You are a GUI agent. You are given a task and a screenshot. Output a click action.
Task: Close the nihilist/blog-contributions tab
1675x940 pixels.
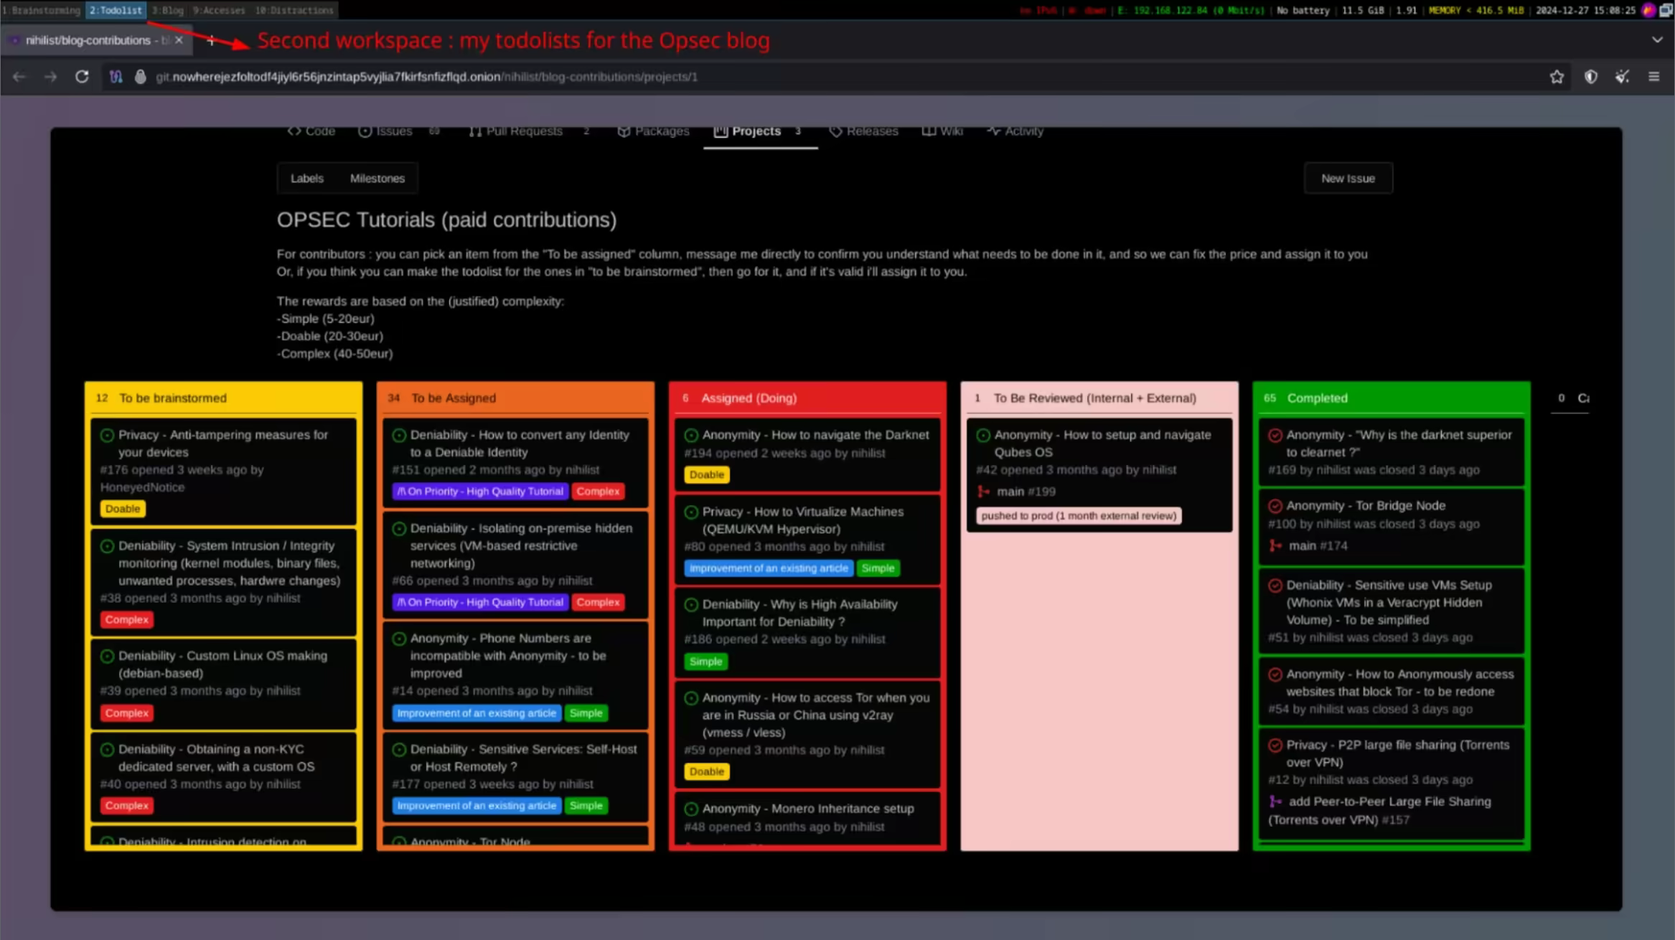(x=179, y=40)
